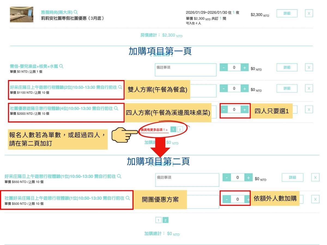The height and width of the screenshot is (245, 327).
Task: Click the plus icon for the 4-person plan quantity
Action: 244,109
